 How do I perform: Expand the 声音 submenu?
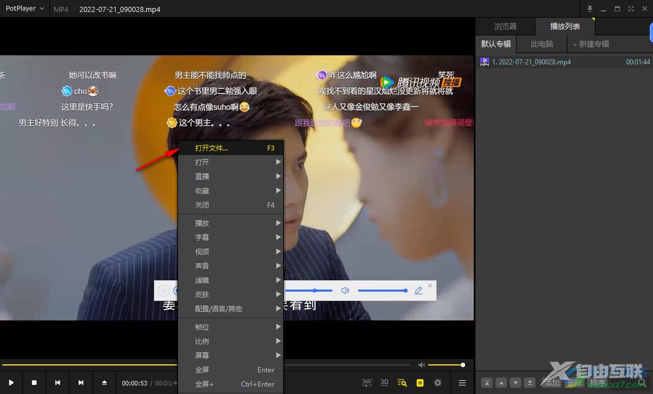[231, 266]
